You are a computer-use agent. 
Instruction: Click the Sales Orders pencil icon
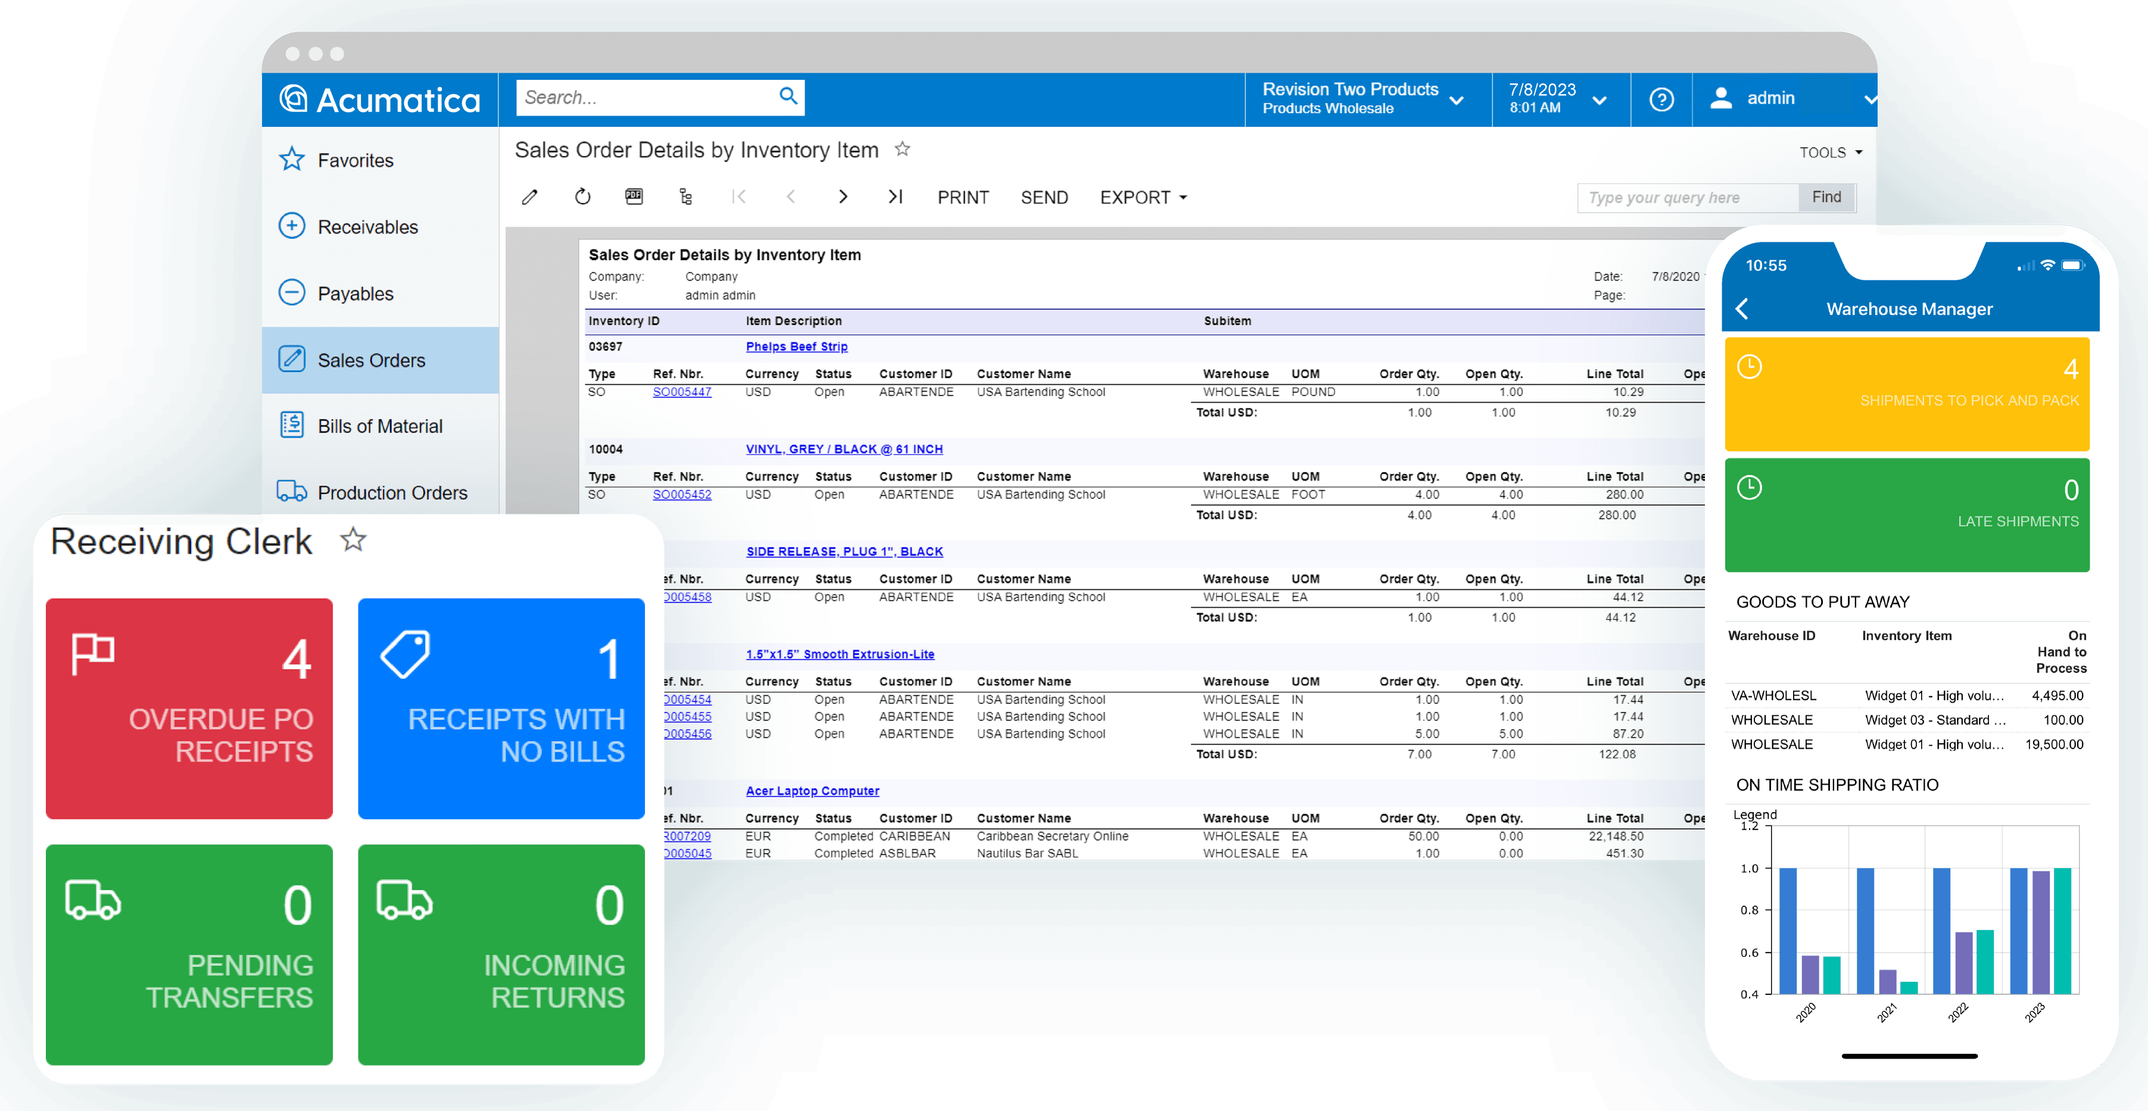point(292,359)
